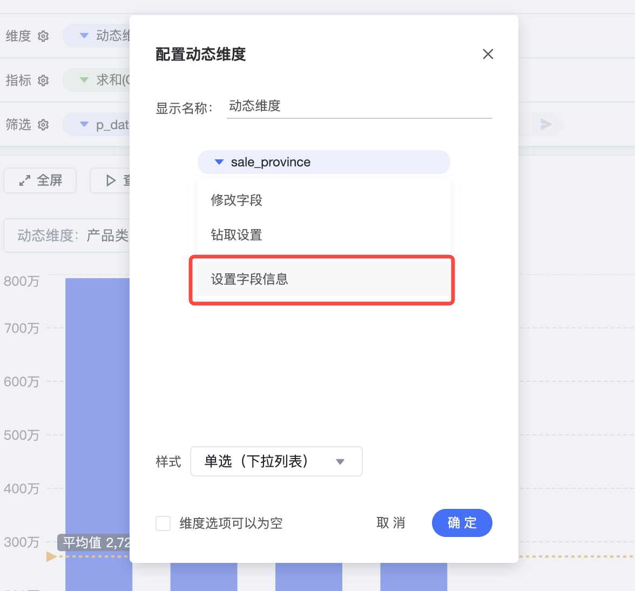This screenshot has width=635, height=591.
Task: Click the sale_province field pill
Action: click(323, 162)
